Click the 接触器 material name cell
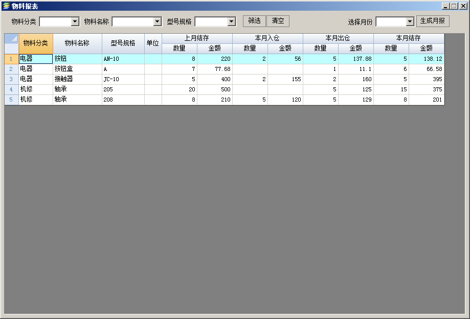The width and height of the screenshot is (470, 319). [x=77, y=79]
